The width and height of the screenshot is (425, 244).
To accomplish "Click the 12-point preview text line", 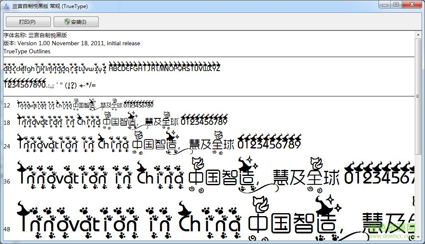I will coord(85,104).
